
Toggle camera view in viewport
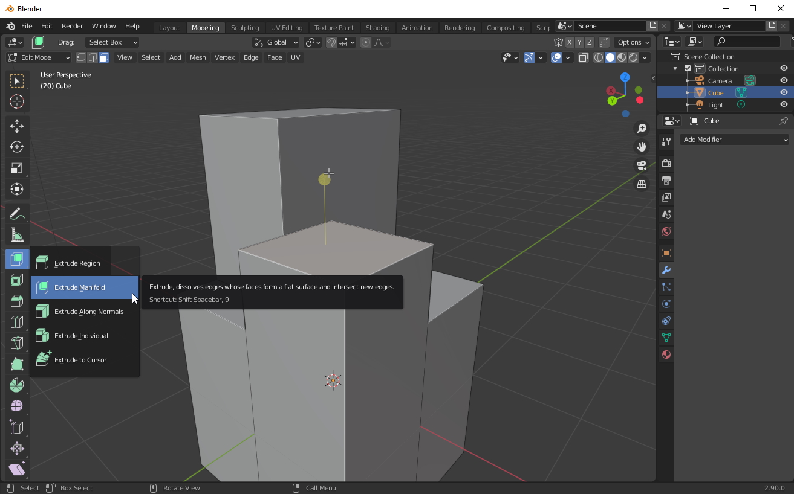click(x=642, y=165)
